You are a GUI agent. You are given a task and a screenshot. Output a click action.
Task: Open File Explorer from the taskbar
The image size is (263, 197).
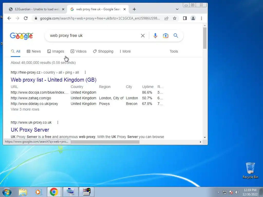pyautogui.click(x=23, y=192)
